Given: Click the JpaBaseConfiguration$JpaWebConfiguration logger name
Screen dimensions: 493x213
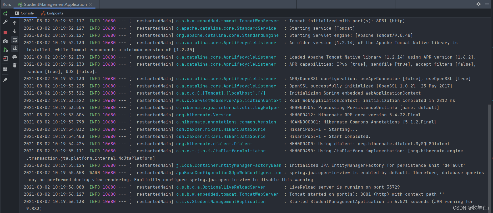Looking at the screenshot, I should click(229, 173).
